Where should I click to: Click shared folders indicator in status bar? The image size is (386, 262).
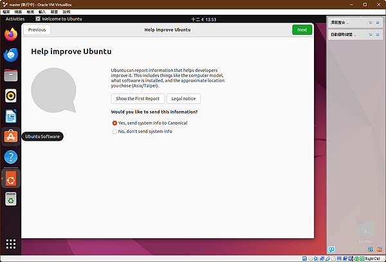tap(333, 259)
